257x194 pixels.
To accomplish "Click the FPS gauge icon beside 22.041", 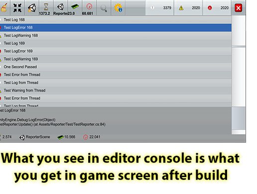I will pos(85,137).
